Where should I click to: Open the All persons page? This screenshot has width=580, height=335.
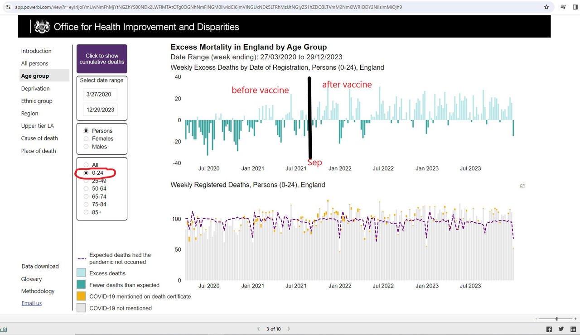(34, 63)
